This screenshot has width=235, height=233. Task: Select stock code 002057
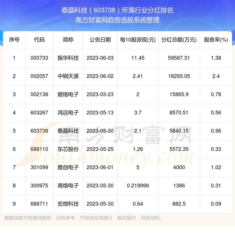(x=39, y=76)
